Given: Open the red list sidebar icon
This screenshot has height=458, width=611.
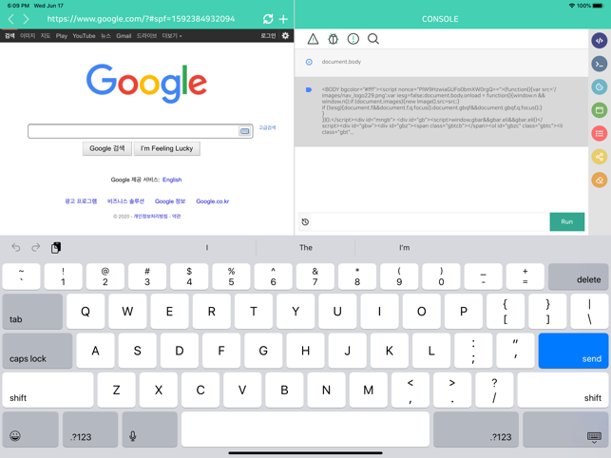Looking at the screenshot, I should (600, 134).
